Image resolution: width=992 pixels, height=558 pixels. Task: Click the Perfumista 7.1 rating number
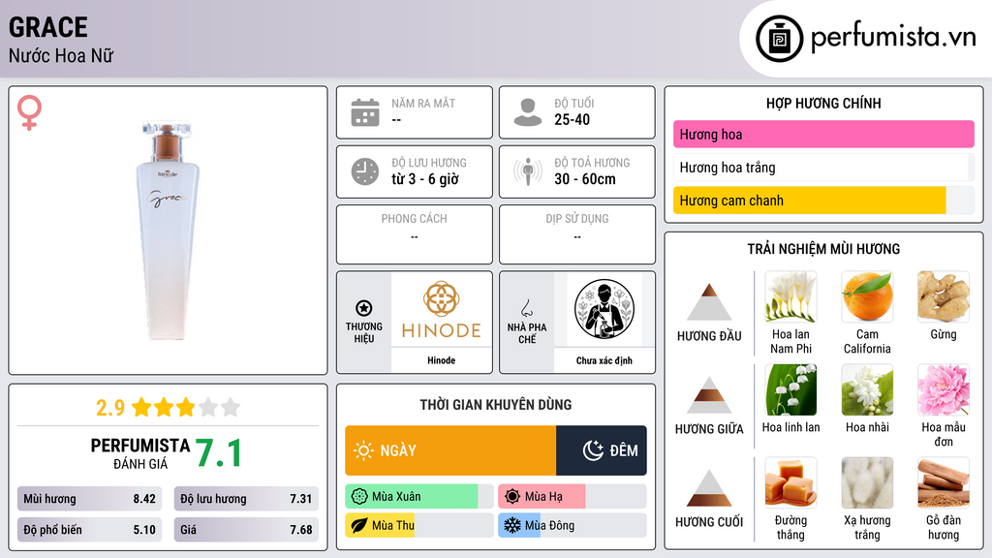(219, 453)
